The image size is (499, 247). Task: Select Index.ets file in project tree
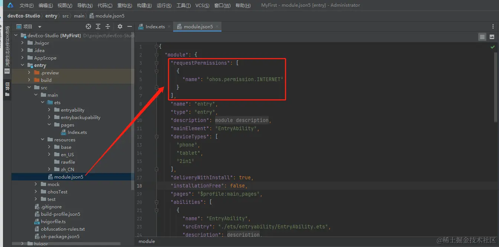[74, 132]
